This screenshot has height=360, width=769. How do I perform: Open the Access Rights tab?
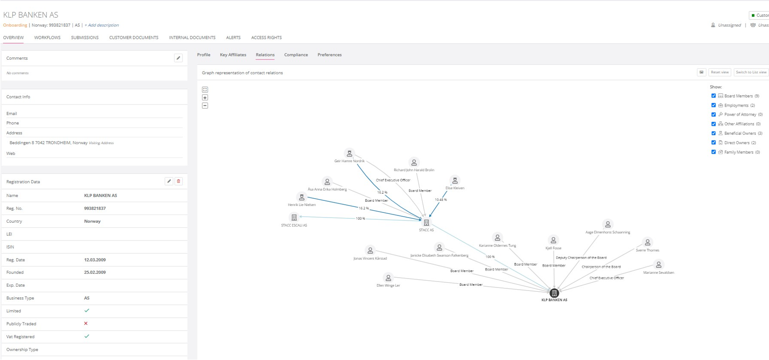(266, 38)
